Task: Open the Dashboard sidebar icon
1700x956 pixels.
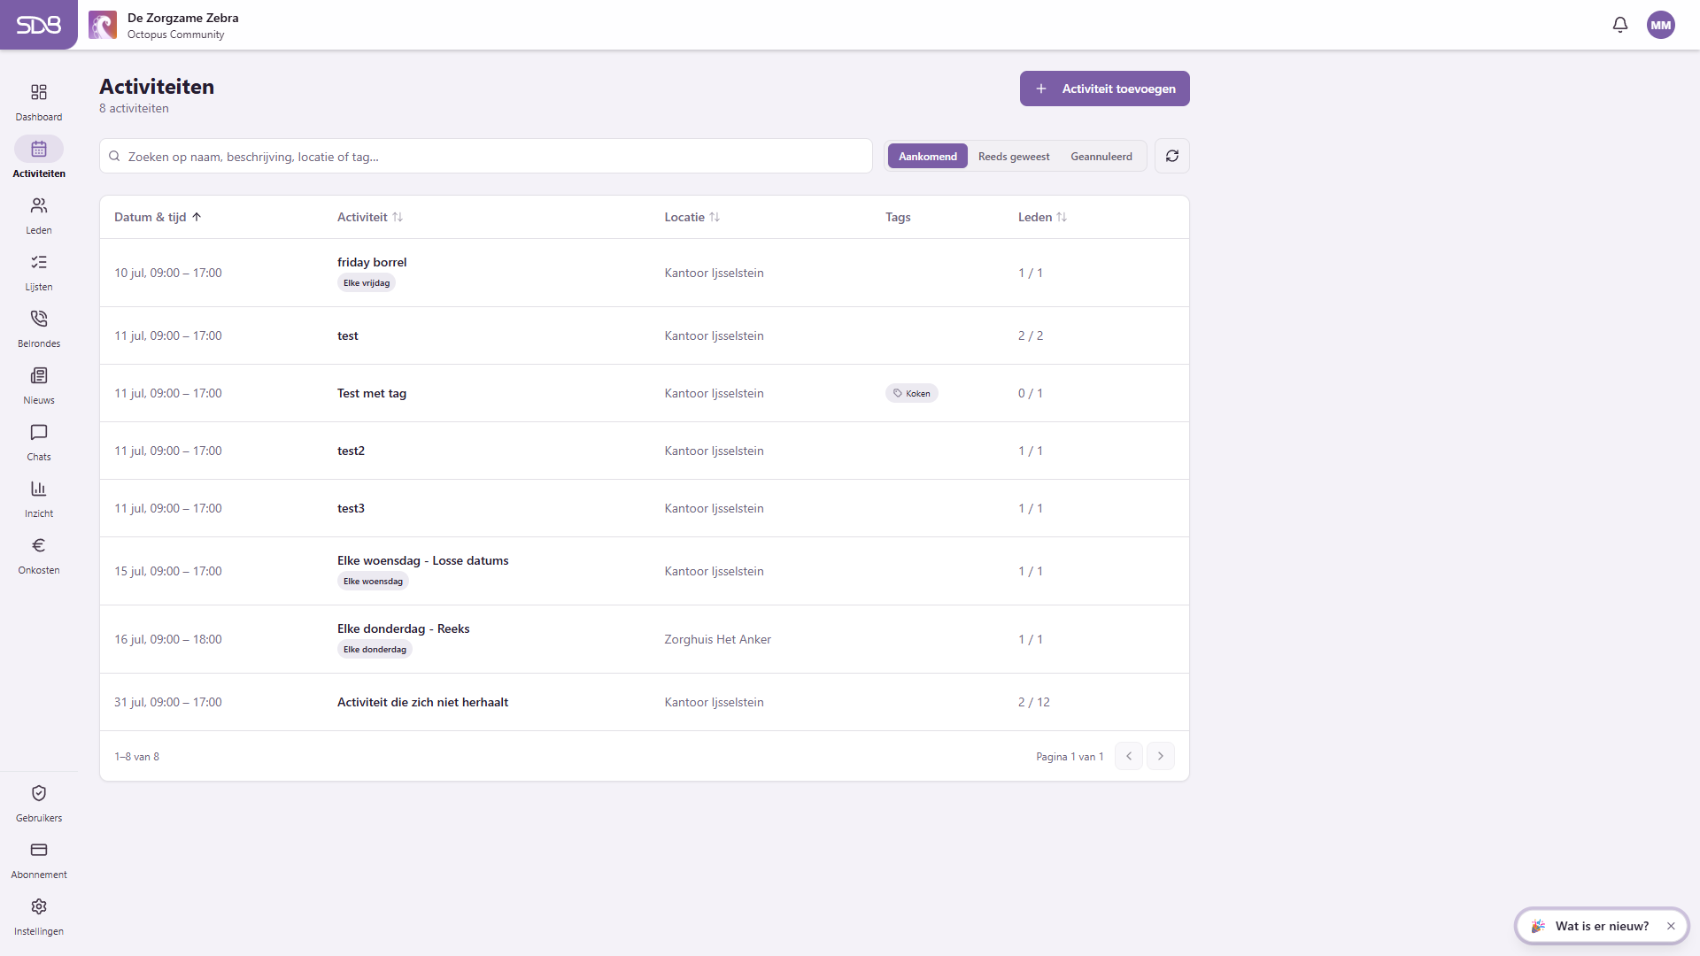Action: coord(39,92)
